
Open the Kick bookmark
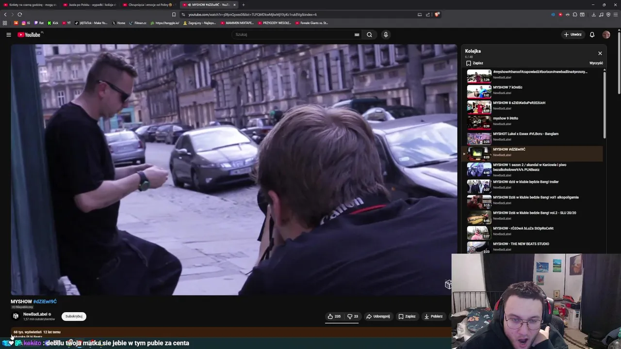click(53, 23)
